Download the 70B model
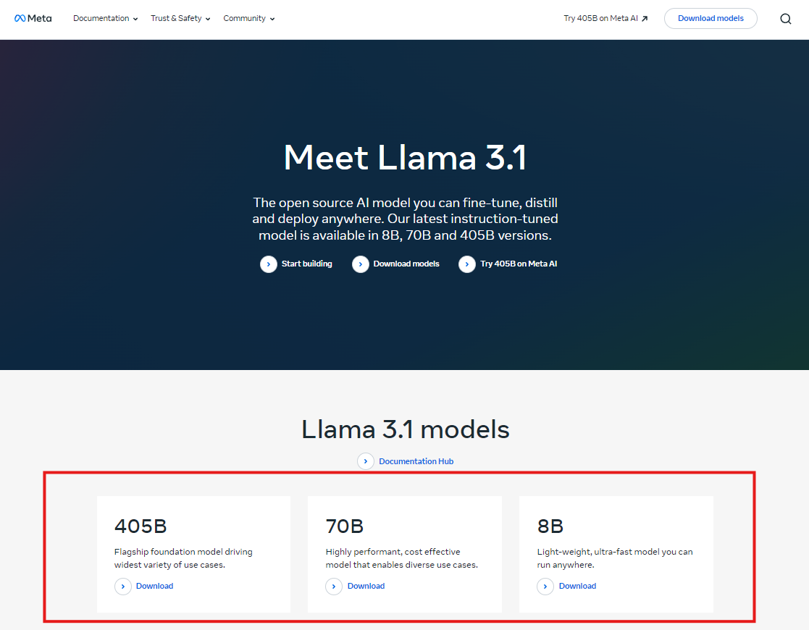This screenshot has width=809, height=630. 366,586
